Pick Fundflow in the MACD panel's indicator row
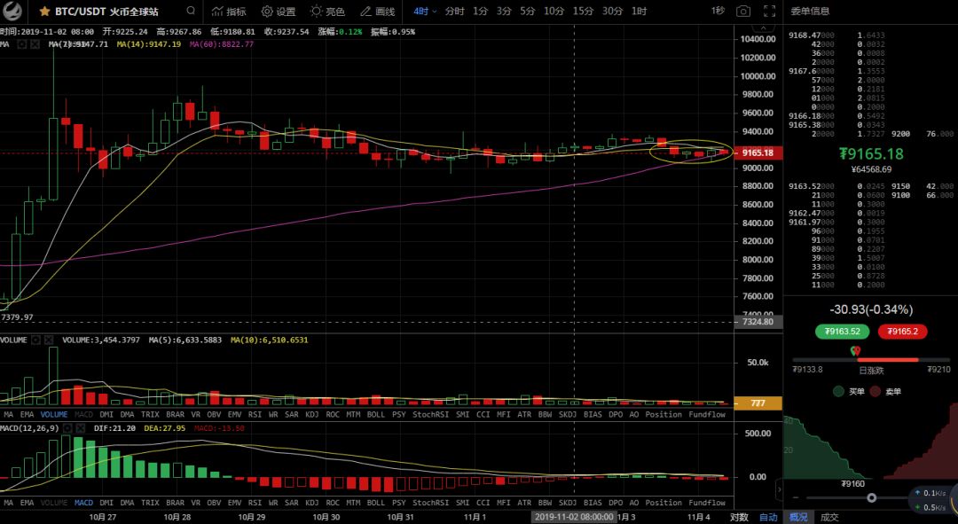The height and width of the screenshot is (524, 958). pos(707,504)
